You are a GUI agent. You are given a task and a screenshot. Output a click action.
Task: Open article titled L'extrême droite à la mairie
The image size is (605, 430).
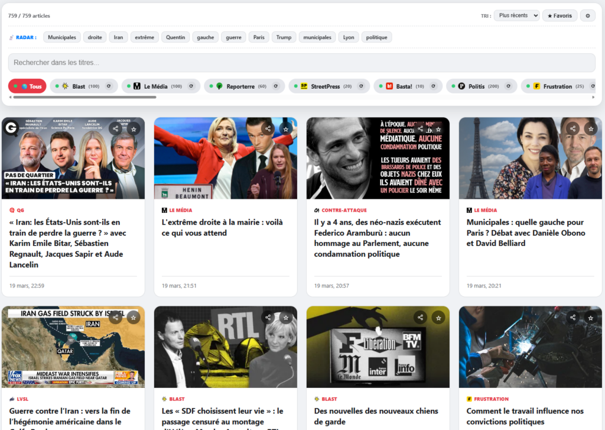click(222, 228)
